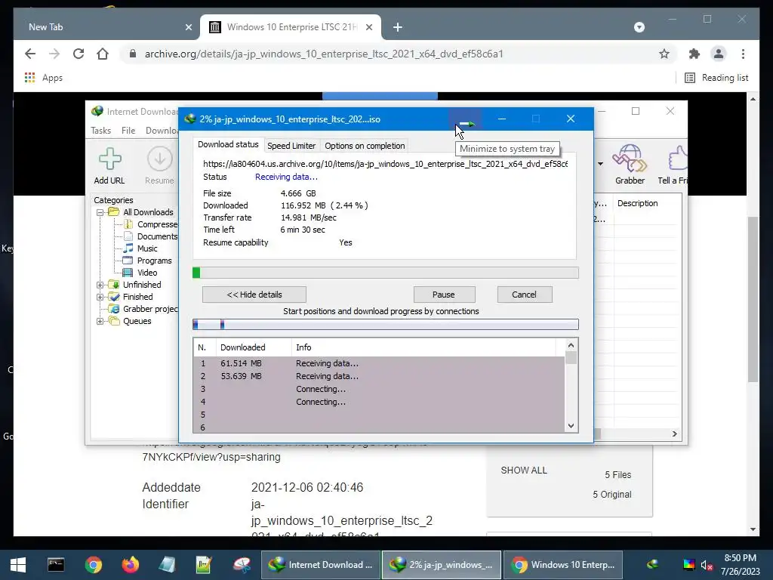
Task: Click Minimize to system tray icon
Action: pyautogui.click(x=467, y=119)
